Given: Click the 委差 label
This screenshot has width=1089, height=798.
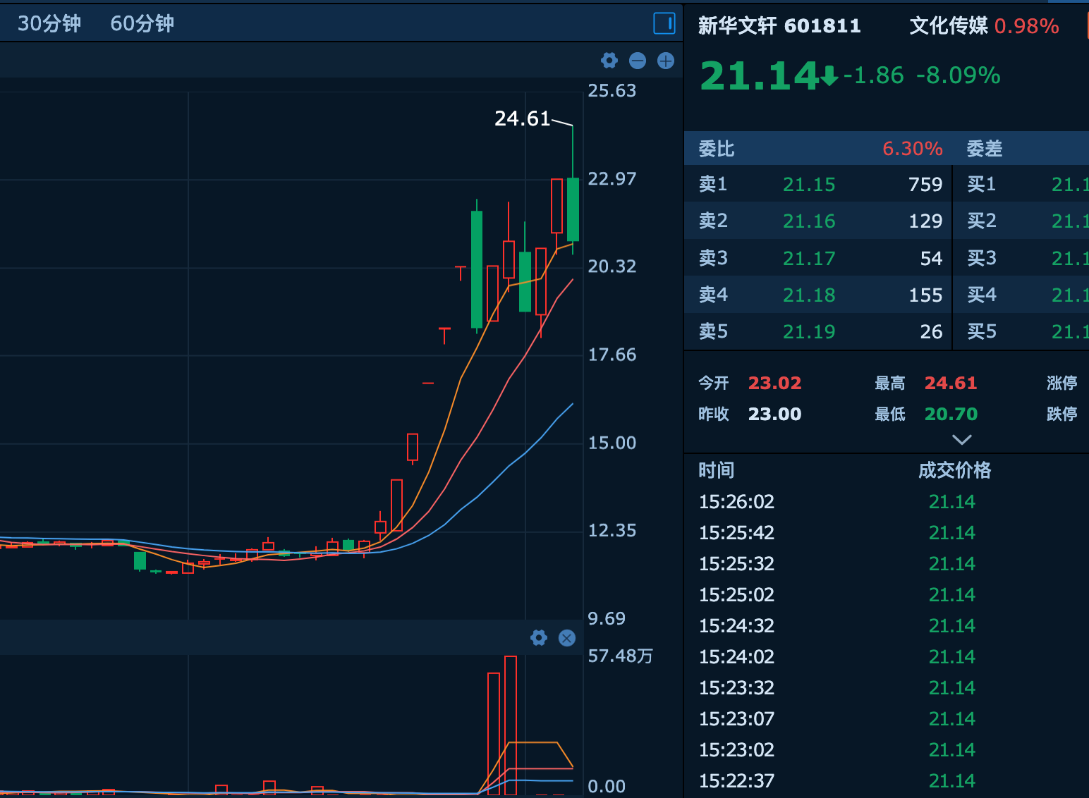Looking at the screenshot, I should tap(985, 149).
